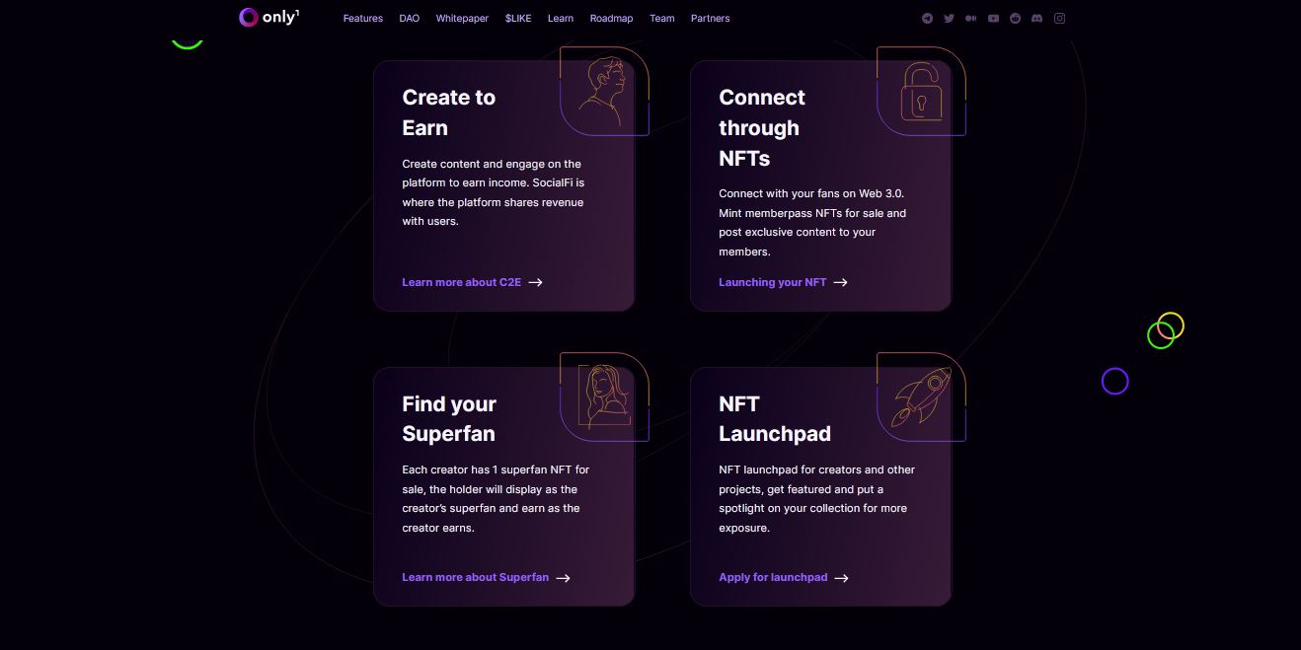
Task: Open the YouTube icon link
Action: (993, 18)
